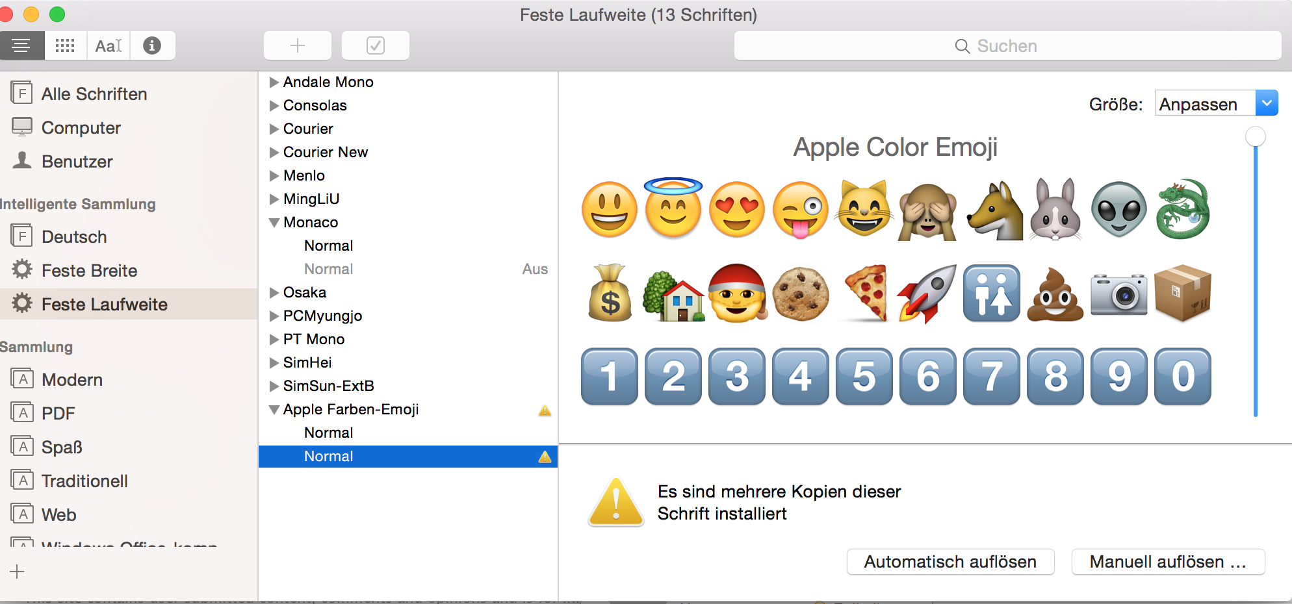Click the warning icon on the highlighted Normal row
This screenshot has height=604, width=1292.
tap(545, 457)
